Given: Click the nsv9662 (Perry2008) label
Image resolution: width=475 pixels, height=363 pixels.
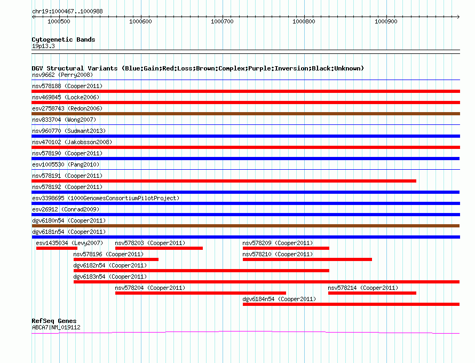Looking at the screenshot, I should click(x=62, y=75).
